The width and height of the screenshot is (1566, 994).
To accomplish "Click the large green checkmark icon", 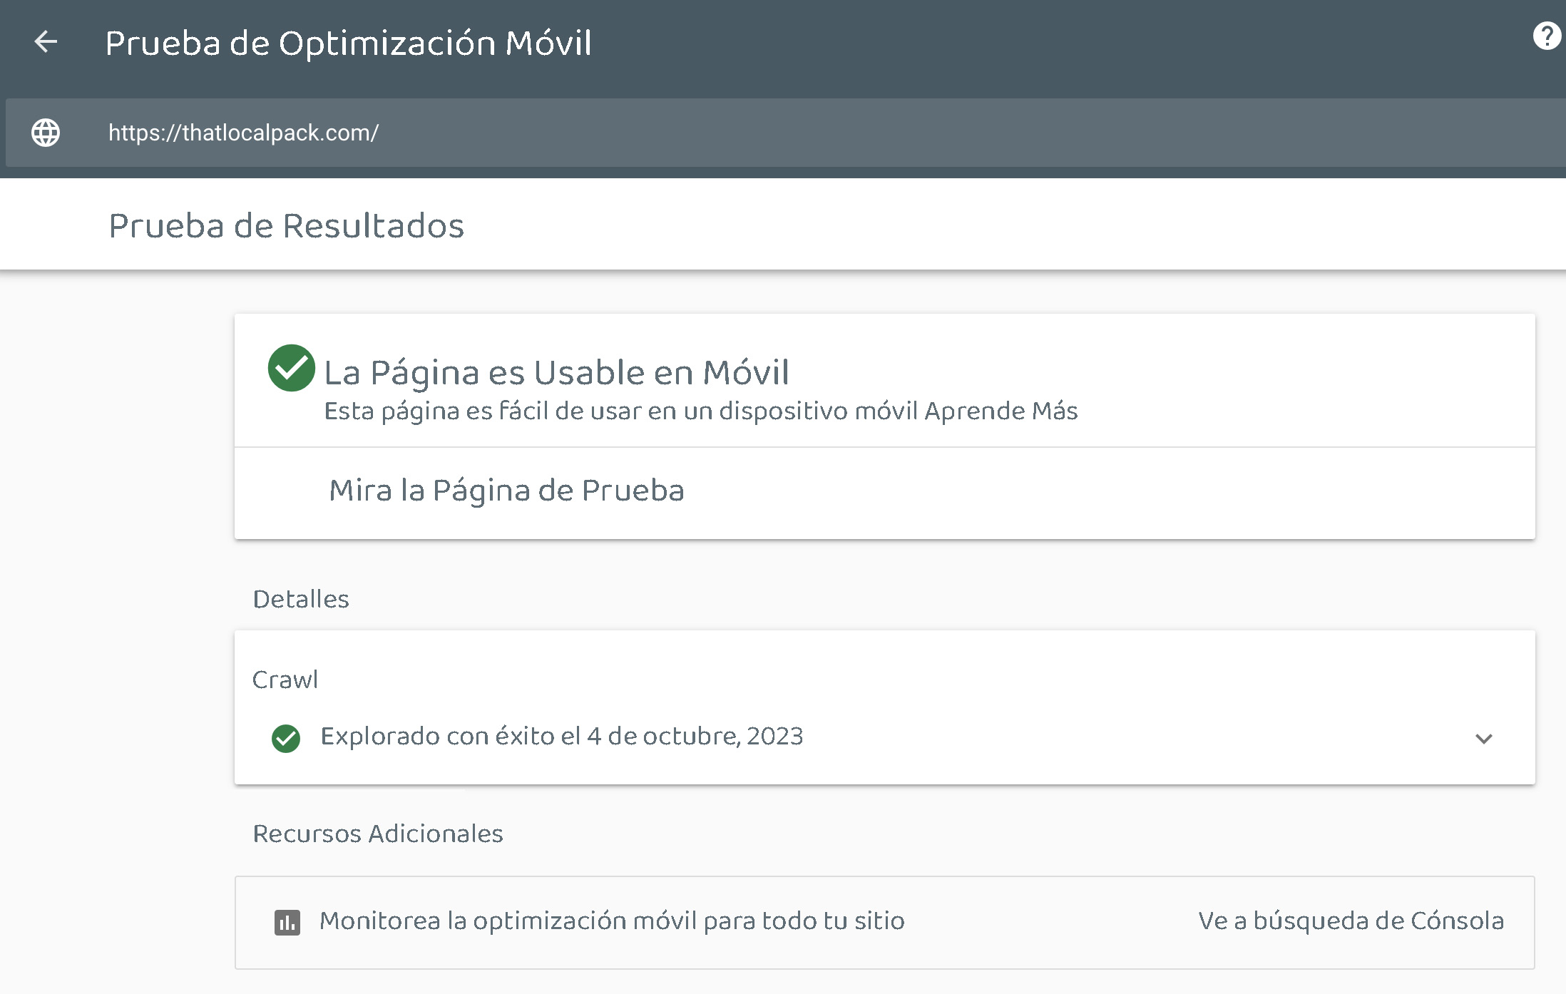I will pyautogui.click(x=291, y=368).
